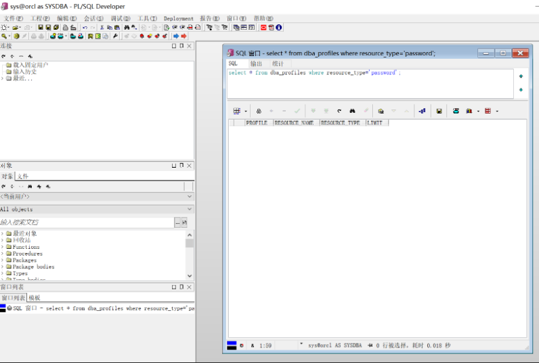Screen dimensions: 539x363
Task: Click the search go button beside ellipsis
Action: tap(184, 222)
